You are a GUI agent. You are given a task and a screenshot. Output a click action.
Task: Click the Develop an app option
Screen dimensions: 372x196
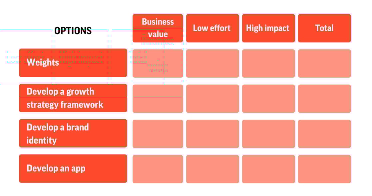pyautogui.click(x=73, y=168)
